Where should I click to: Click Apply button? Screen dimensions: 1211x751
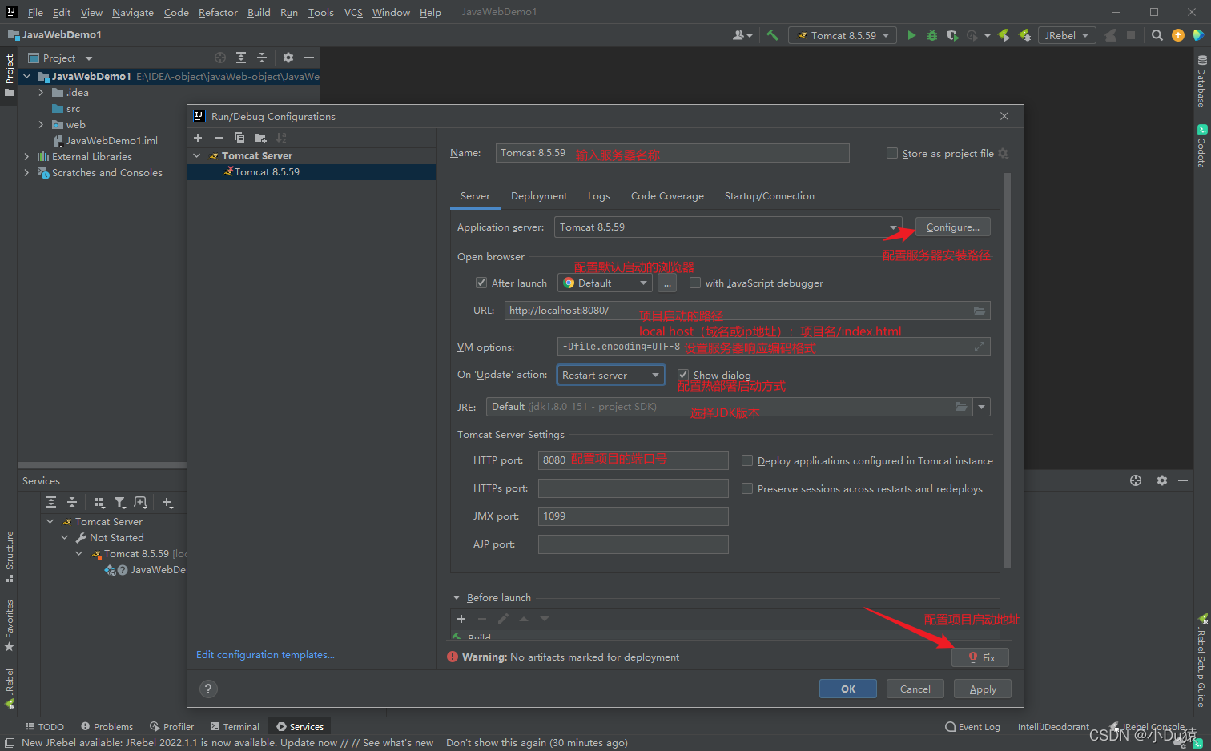[983, 689]
